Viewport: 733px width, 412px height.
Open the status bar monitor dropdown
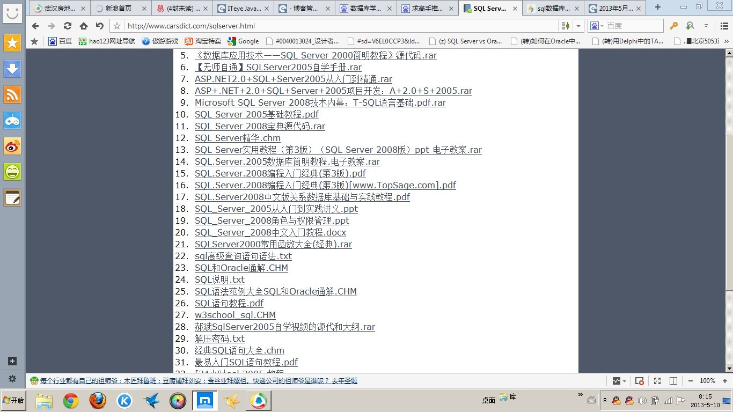619,381
